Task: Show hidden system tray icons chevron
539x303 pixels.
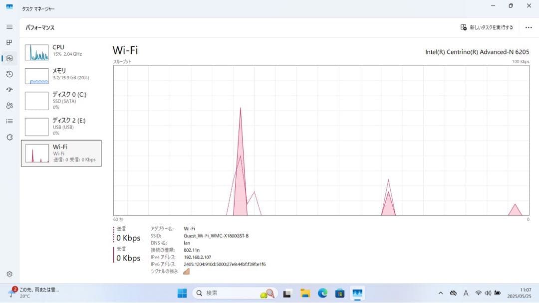Action: click(x=440, y=293)
